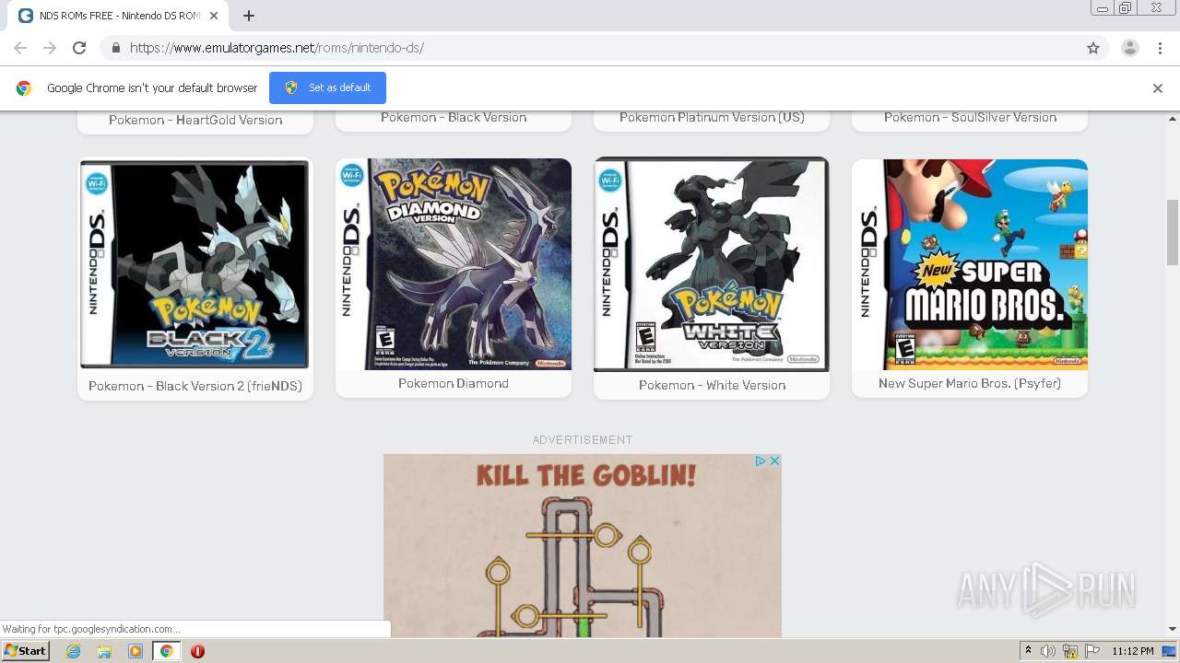Open the New Super Mario Bros. cover image
The width and height of the screenshot is (1180, 663).
[x=970, y=264]
